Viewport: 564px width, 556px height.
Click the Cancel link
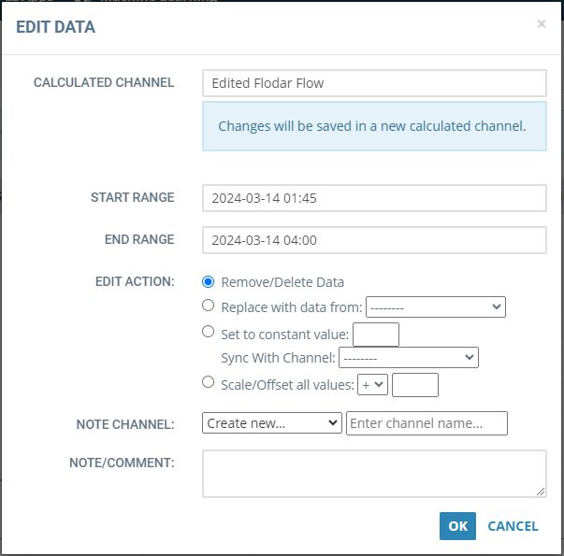513,526
